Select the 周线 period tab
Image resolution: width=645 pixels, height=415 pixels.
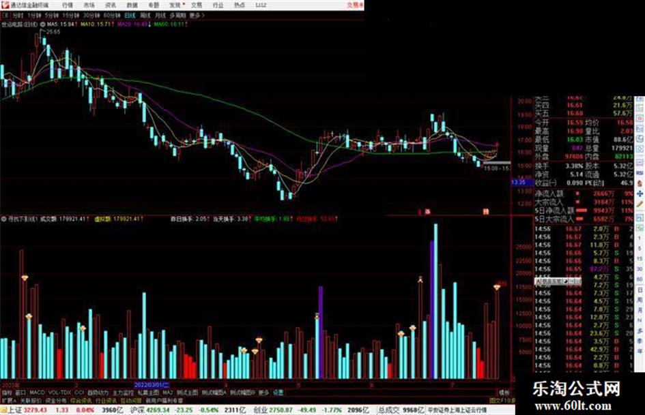click(x=145, y=16)
